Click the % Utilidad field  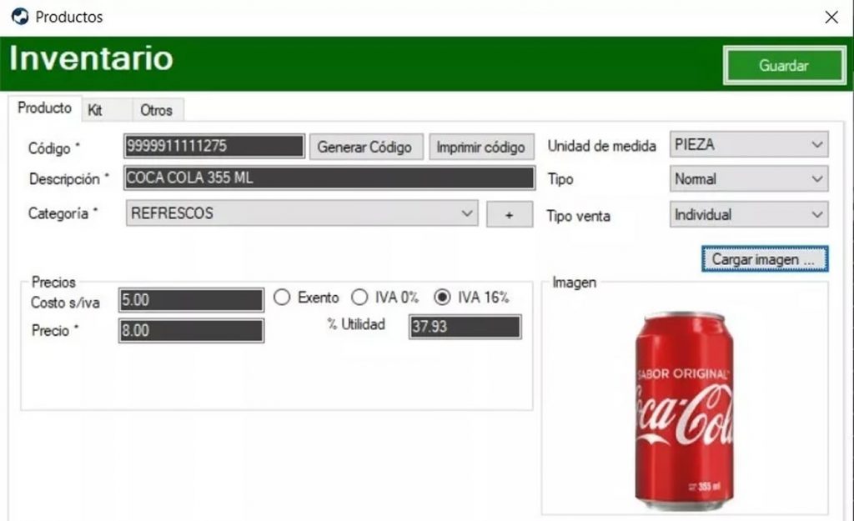465,327
